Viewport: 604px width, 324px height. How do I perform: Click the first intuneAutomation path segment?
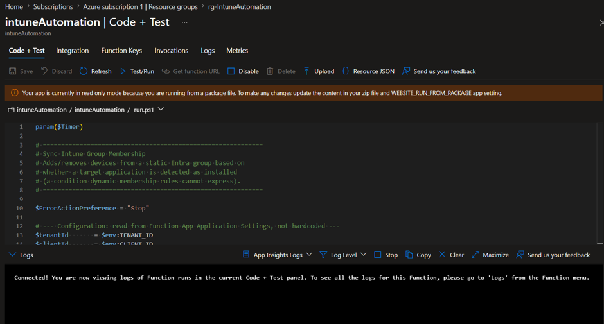coord(42,110)
